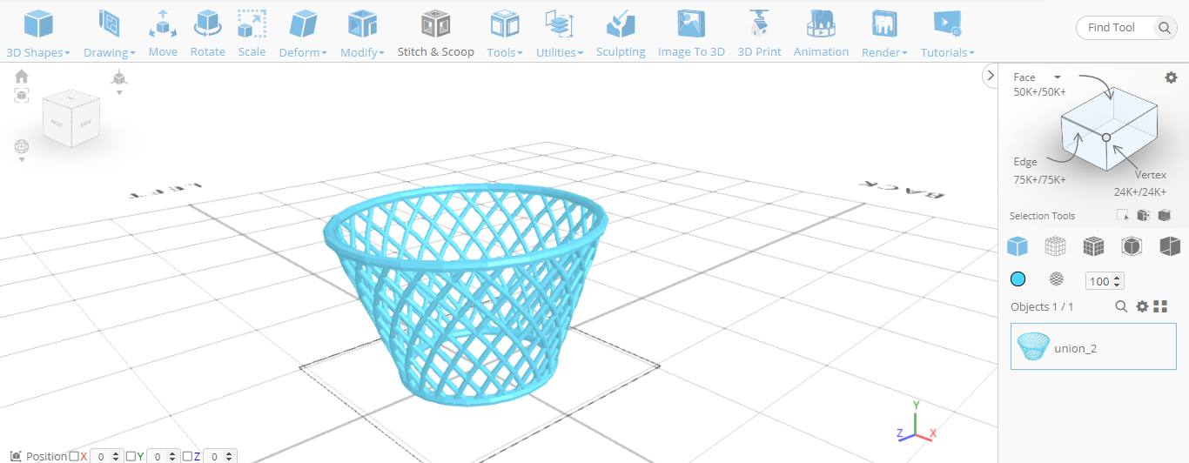Reset view with the Home icon
The width and height of the screenshot is (1189, 463).
coord(22,77)
